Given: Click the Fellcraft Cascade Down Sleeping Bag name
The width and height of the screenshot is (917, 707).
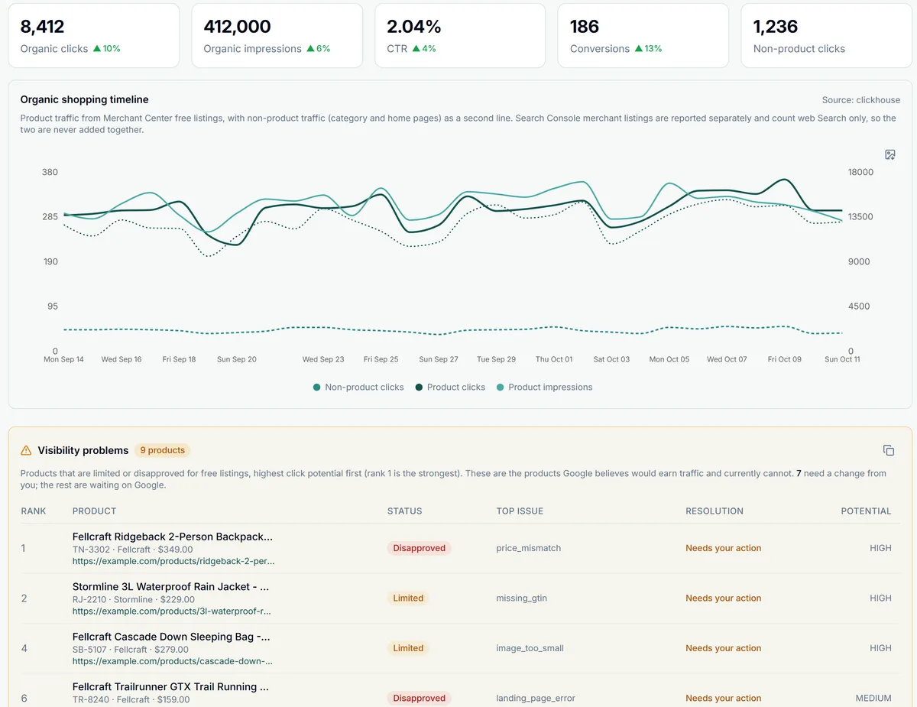Looking at the screenshot, I should coord(171,637).
